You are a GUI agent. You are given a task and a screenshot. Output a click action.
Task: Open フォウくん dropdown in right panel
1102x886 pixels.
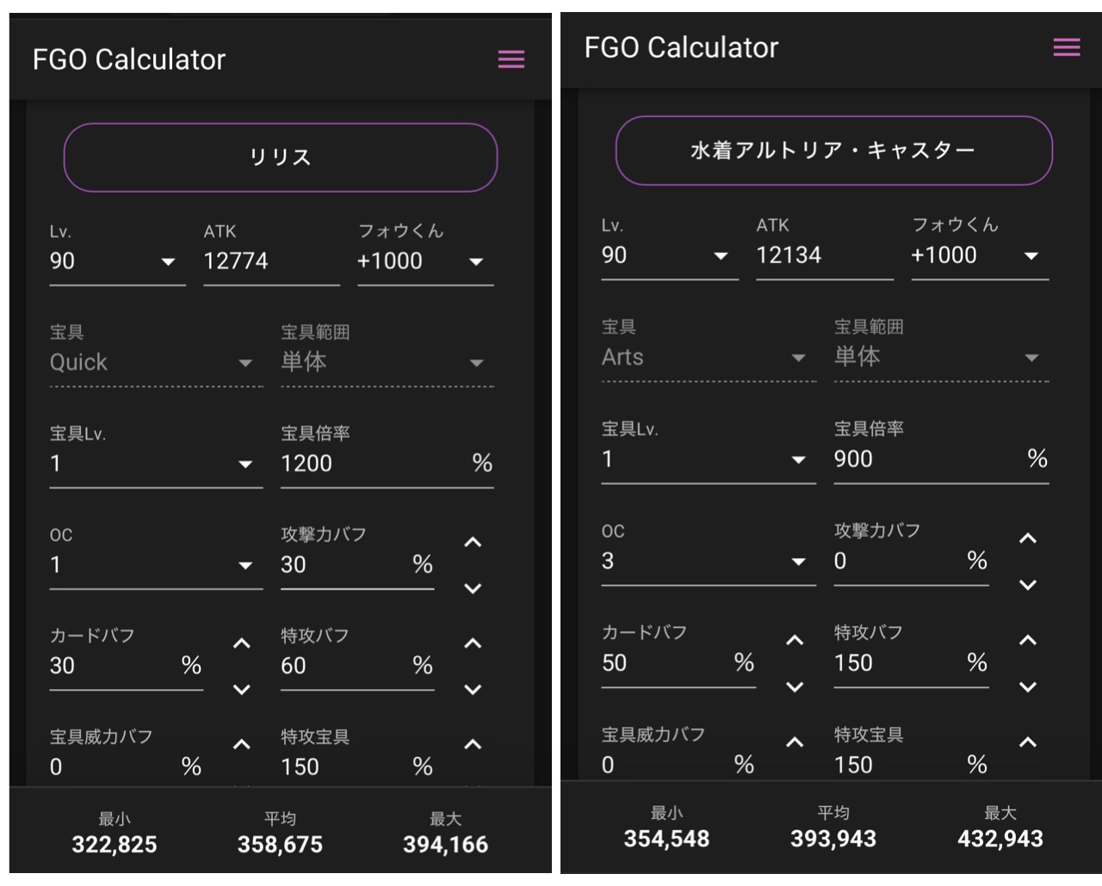click(x=979, y=255)
